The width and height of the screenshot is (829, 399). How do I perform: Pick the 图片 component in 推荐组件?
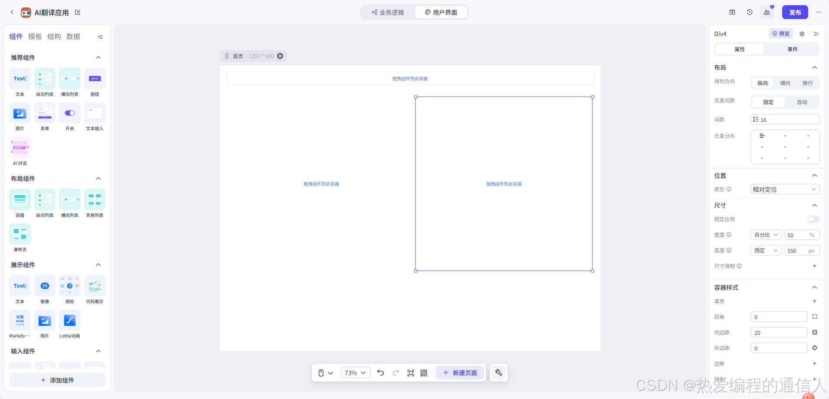coord(20,117)
